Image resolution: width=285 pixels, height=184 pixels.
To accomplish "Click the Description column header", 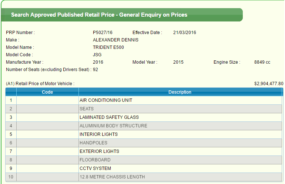I will pos(180,92).
